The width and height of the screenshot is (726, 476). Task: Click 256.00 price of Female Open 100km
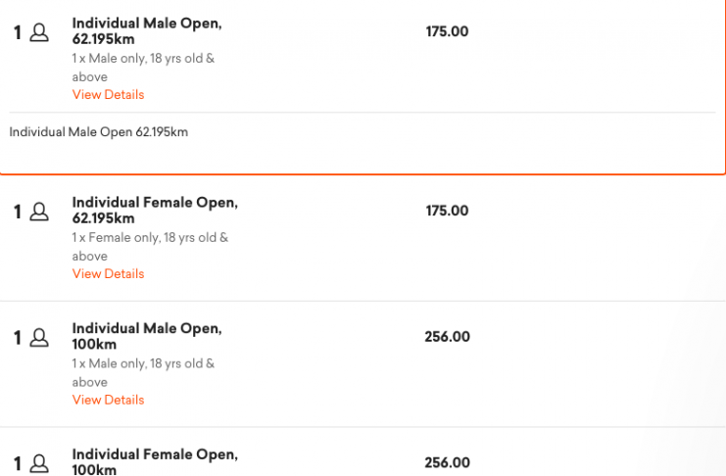[447, 462]
